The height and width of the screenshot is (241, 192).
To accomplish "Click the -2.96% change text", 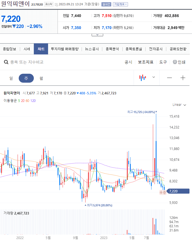I will 35,26.
